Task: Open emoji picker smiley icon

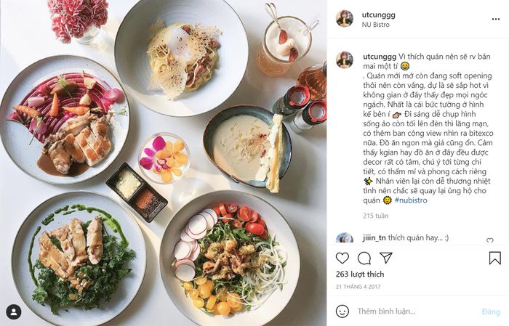Action: click(342, 311)
